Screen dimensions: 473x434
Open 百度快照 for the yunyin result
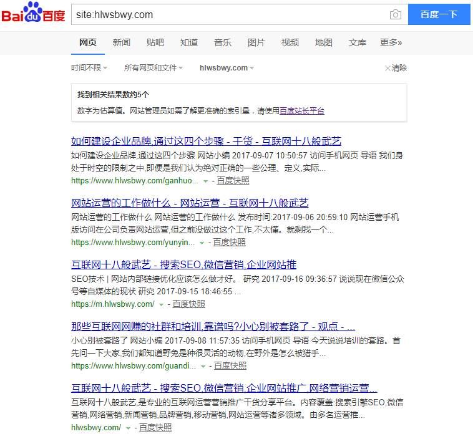pyautogui.click(x=229, y=243)
